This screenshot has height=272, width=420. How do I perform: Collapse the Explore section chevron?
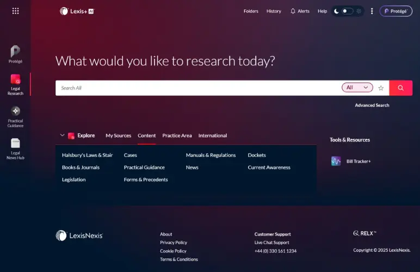62,135
